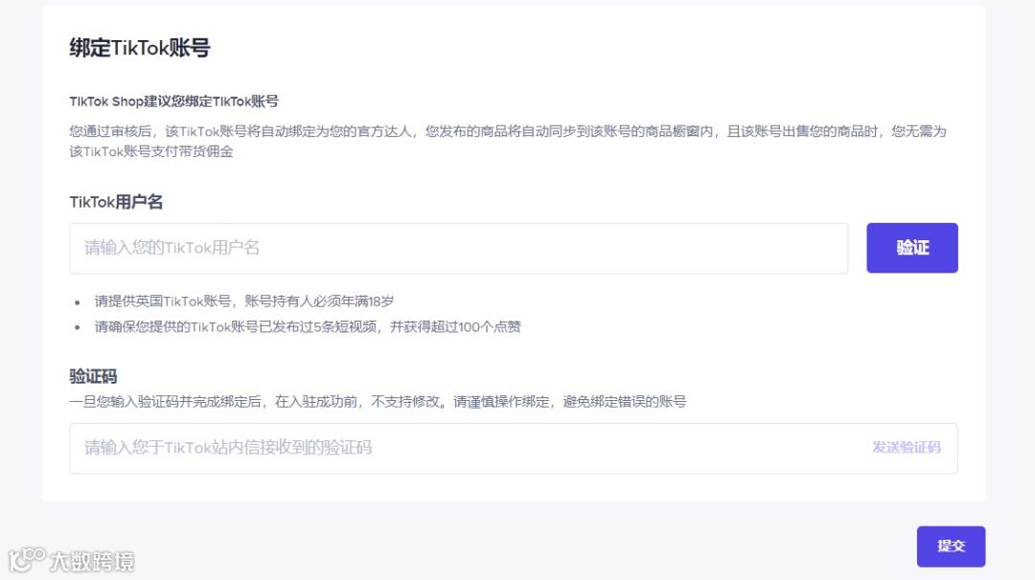The height and width of the screenshot is (580, 1035).
Task: Submit the form with 提交 button
Action: pos(951,547)
